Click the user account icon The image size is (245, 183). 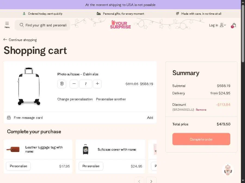222,25
